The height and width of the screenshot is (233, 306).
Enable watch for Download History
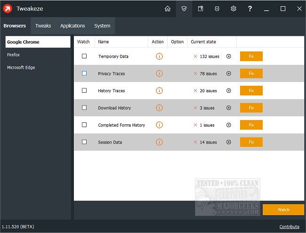pos(84,107)
